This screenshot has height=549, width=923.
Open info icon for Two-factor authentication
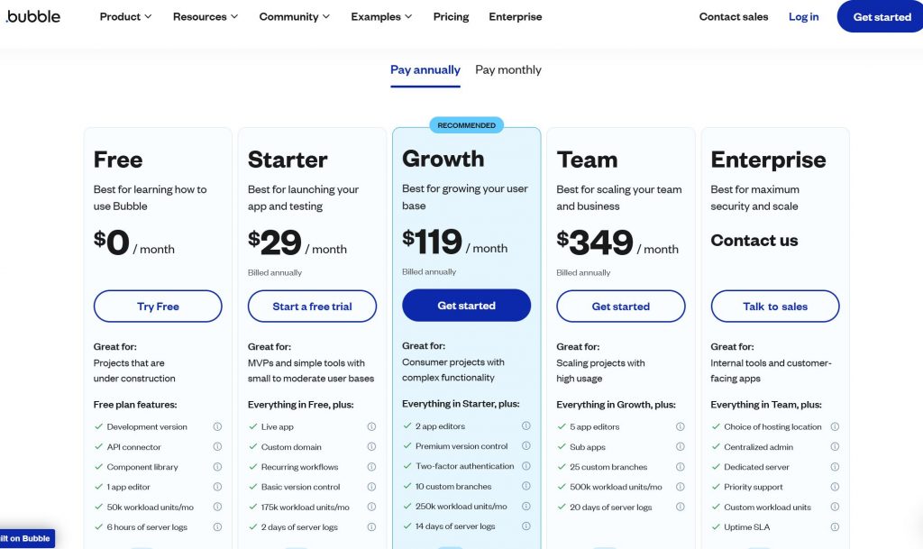pos(526,466)
